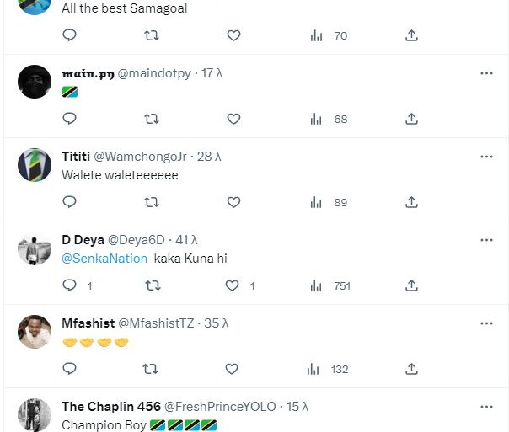Expand more options for The Chaplin 456 tweet
Screen dimensions: 509x432
(486, 406)
